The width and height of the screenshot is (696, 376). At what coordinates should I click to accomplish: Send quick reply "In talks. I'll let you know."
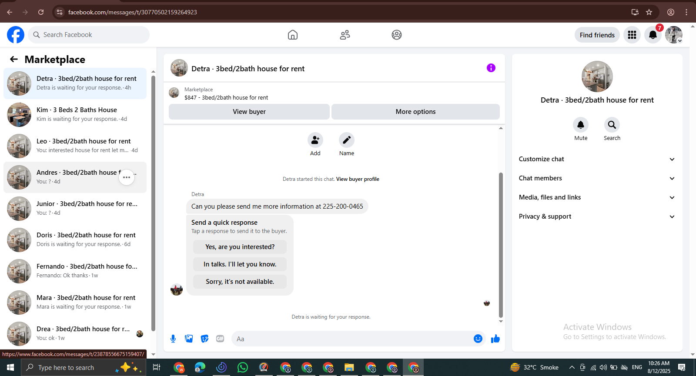coord(240,264)
